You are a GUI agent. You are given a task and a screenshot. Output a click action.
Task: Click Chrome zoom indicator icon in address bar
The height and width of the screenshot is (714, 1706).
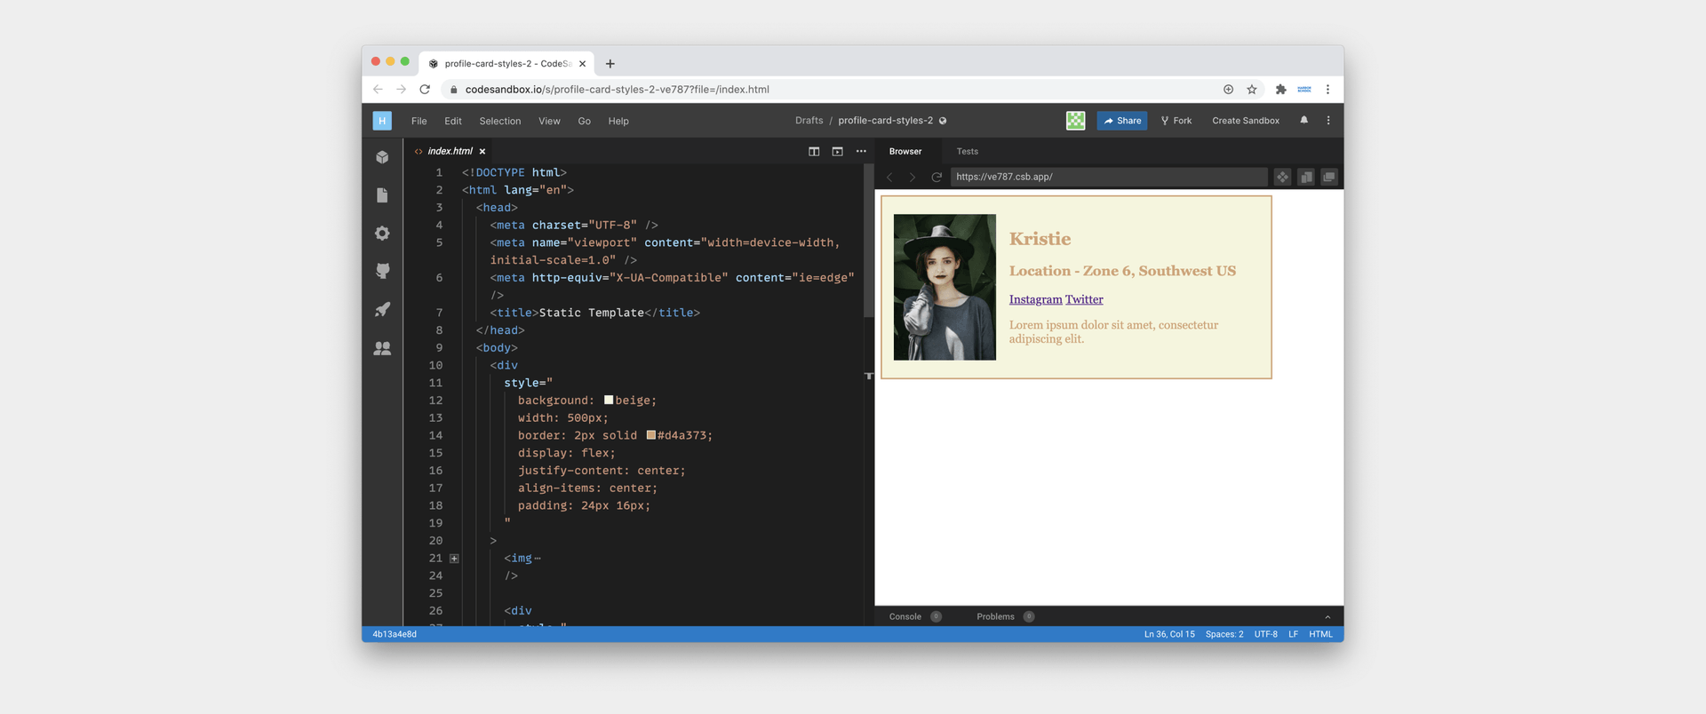click(1228, 89)
